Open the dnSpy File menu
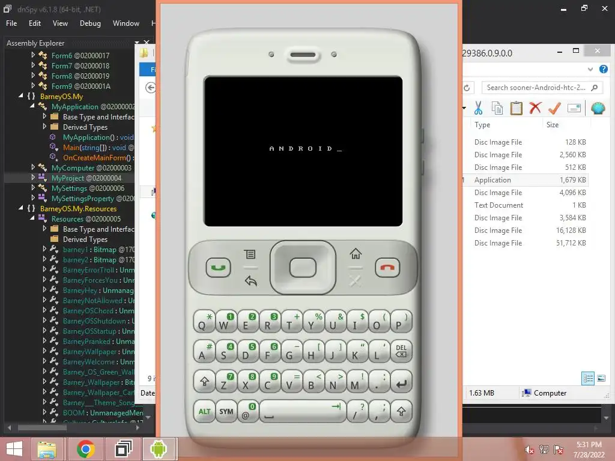Viewport: 615px width, 461px height. (11, 23)
